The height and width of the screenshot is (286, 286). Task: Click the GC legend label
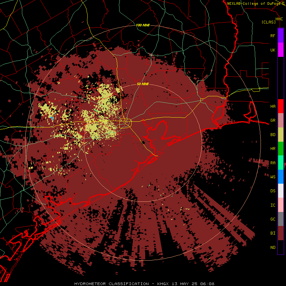tap(273, 219)
